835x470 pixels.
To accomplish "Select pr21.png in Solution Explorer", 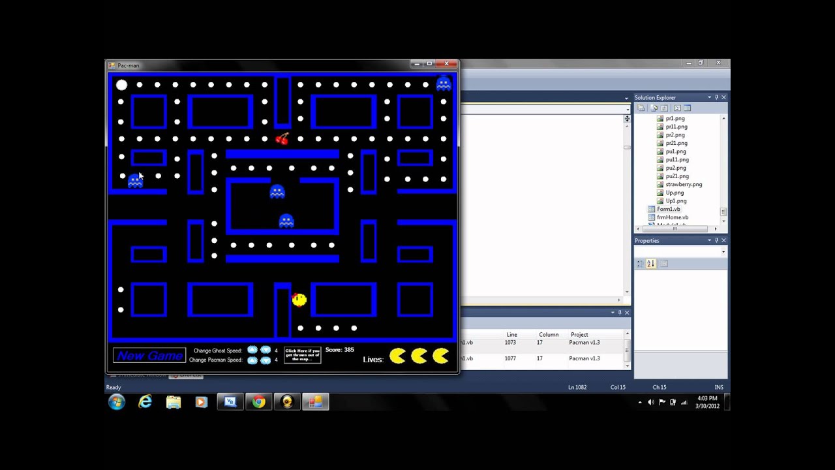I will pos(672,143).
